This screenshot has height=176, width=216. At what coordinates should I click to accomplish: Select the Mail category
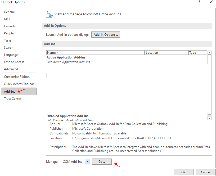[7, 19]
